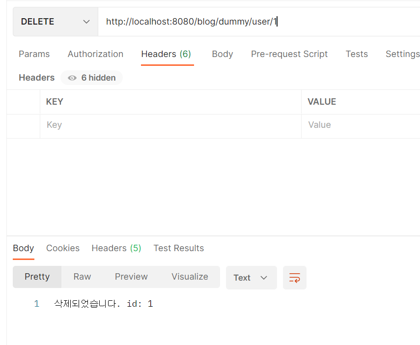This screenshot has height=345, width=420.
Task: Open the Text format dropdown
Action: 251,278
